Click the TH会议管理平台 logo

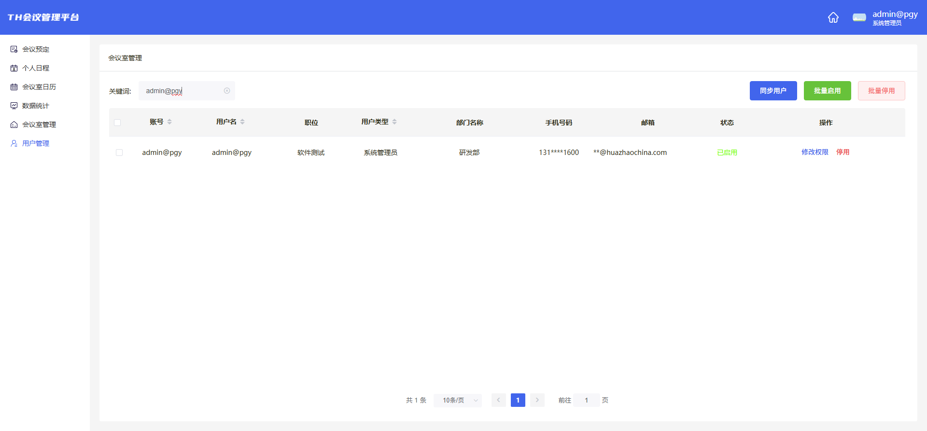[43, 17]
